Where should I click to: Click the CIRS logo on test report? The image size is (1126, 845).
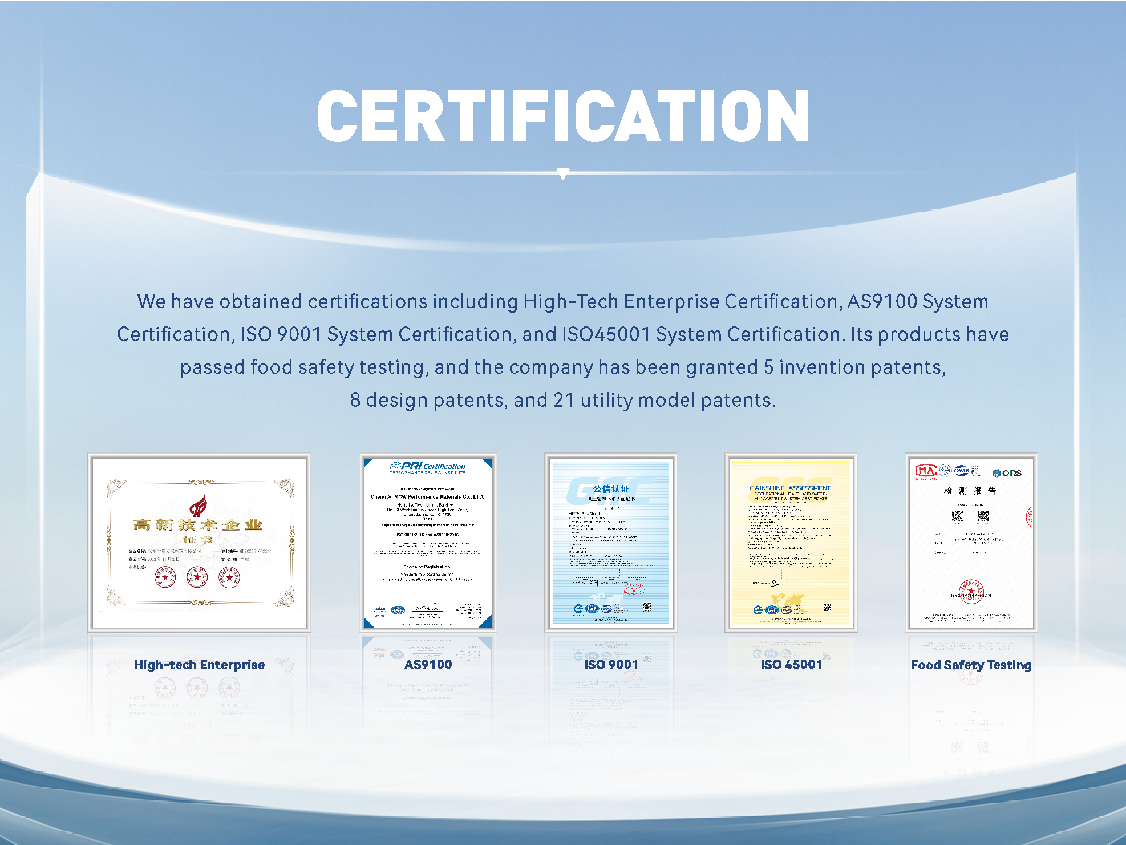point(1007,473)
